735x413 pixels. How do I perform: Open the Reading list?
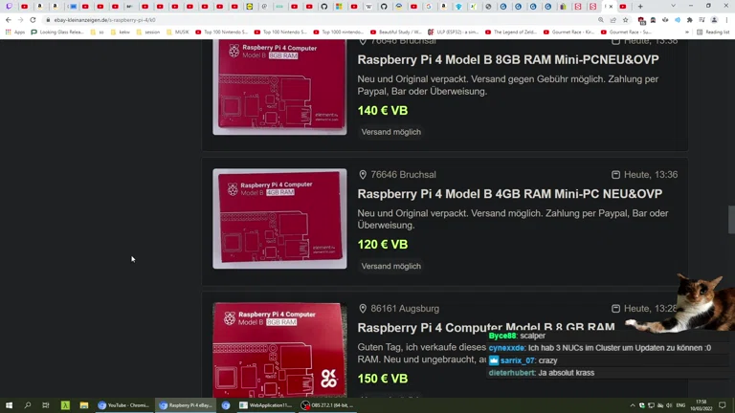713,33
